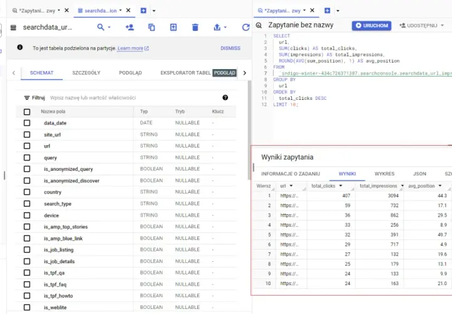Select the WYNIKI results tab
The image size is (452, 314).
[347, 173]
